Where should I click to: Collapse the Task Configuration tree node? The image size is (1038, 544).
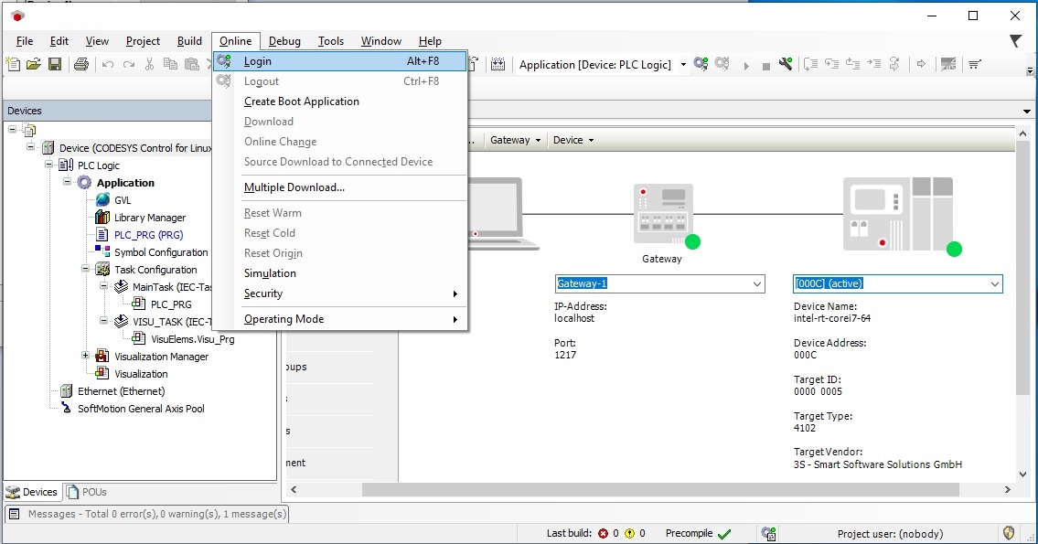point(85,269)
